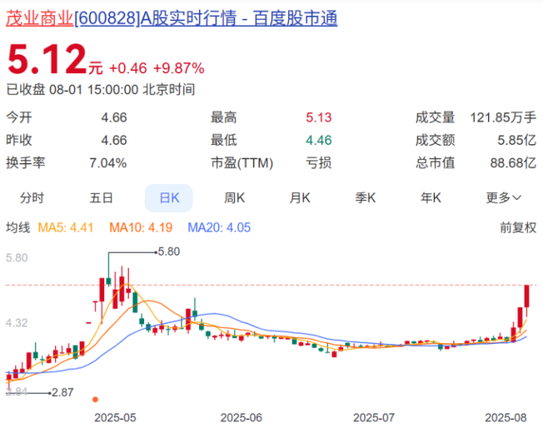This screenshot has height=433, width=543.
Task: Click the 最高 value 5.13
Action: (x=318, y=118)
